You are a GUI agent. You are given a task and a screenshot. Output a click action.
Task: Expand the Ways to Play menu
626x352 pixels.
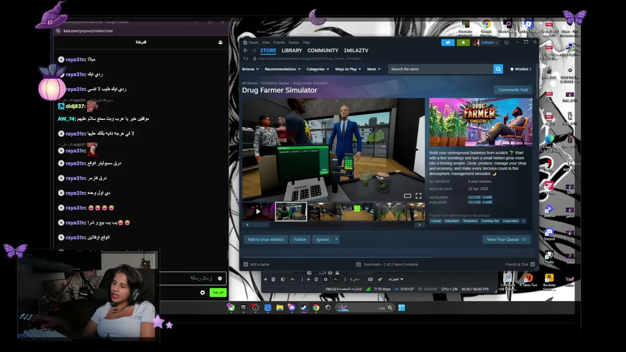[348, 69]
